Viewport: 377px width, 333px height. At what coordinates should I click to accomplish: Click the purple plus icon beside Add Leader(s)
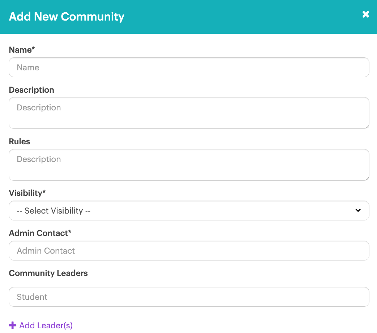[x=13, y=325]
